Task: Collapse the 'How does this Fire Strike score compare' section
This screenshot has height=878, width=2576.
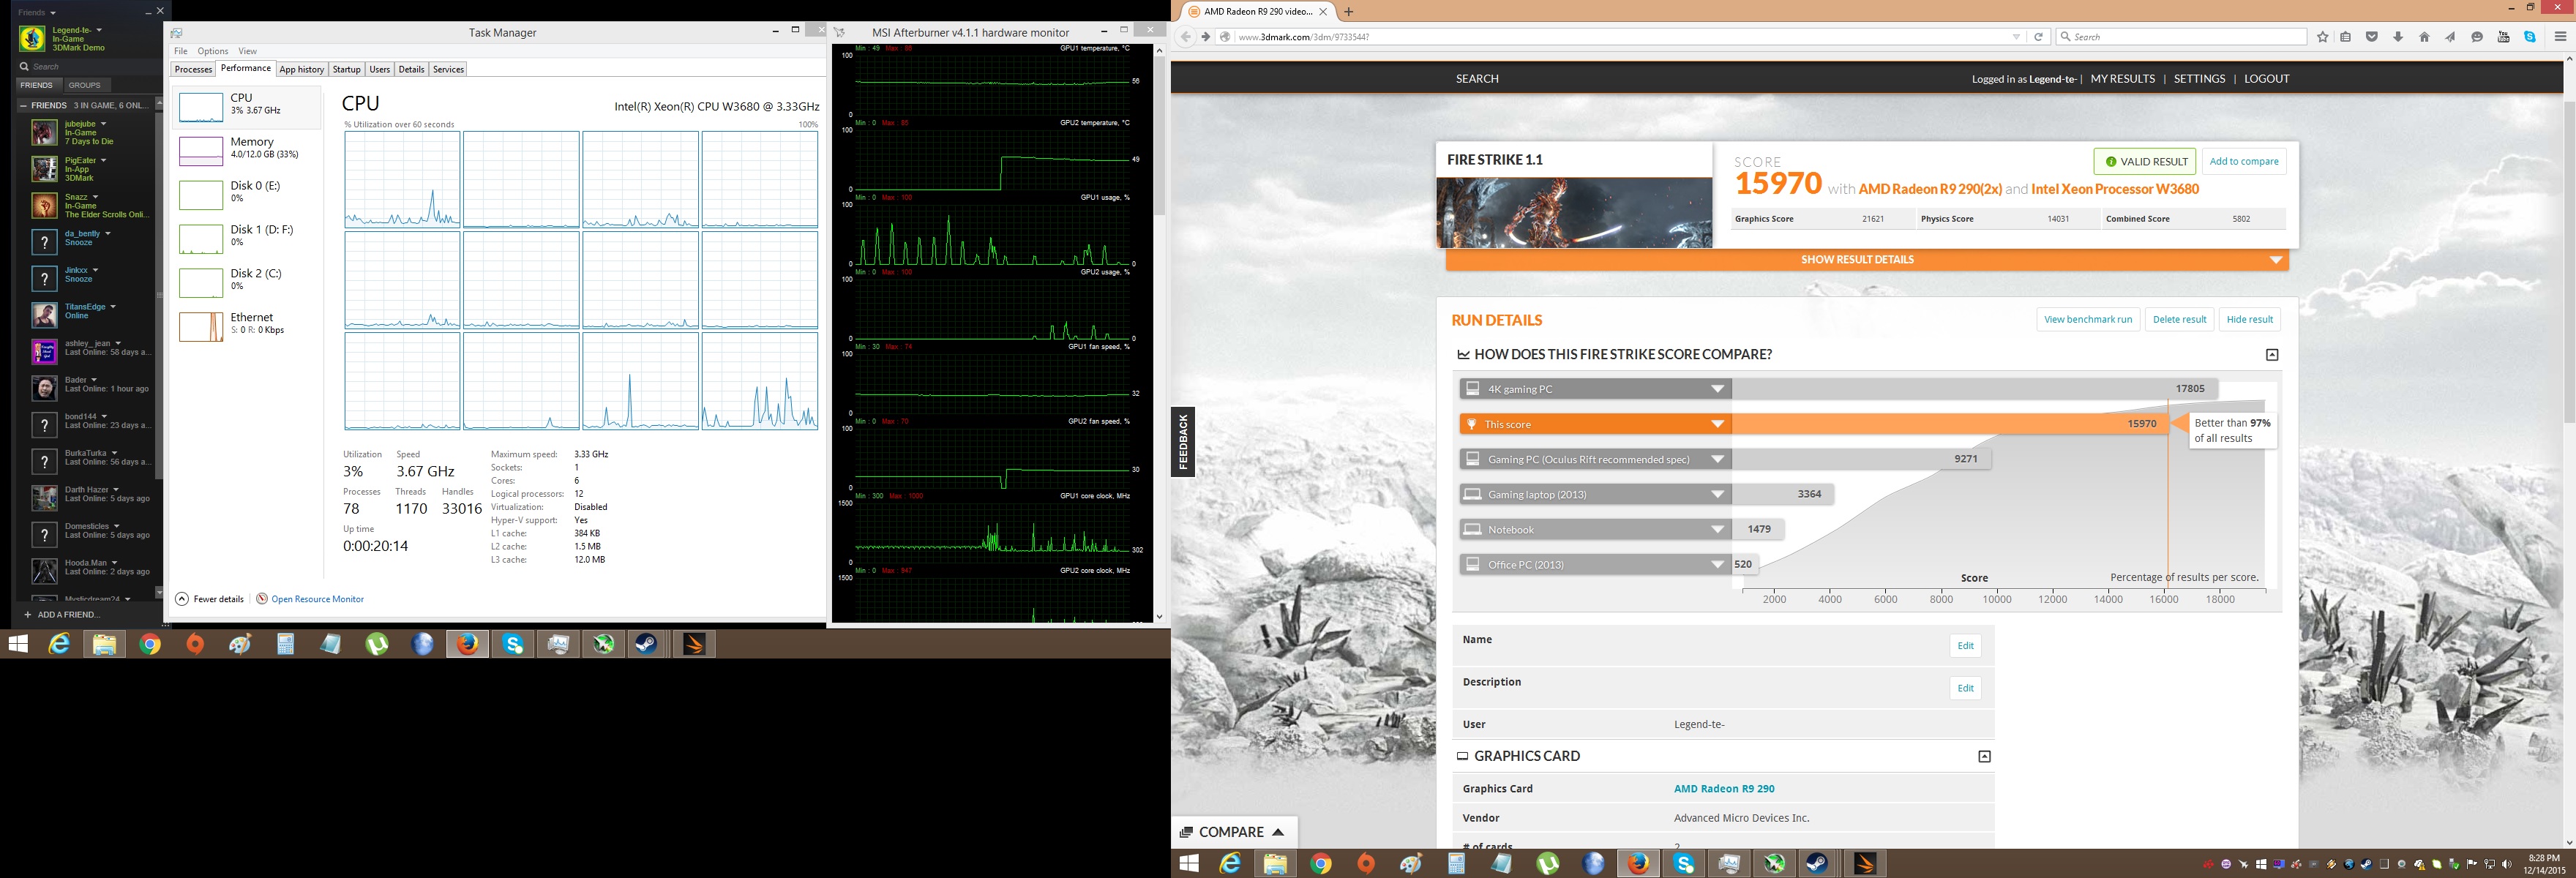Action: click(2272, 355)
